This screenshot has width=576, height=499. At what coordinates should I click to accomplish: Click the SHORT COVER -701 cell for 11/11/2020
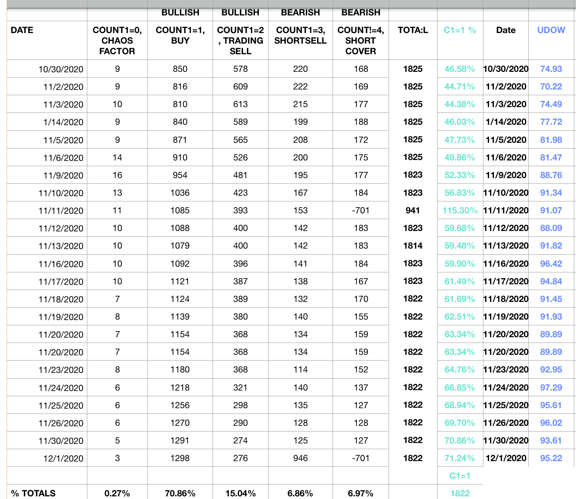tap(361, 210)
